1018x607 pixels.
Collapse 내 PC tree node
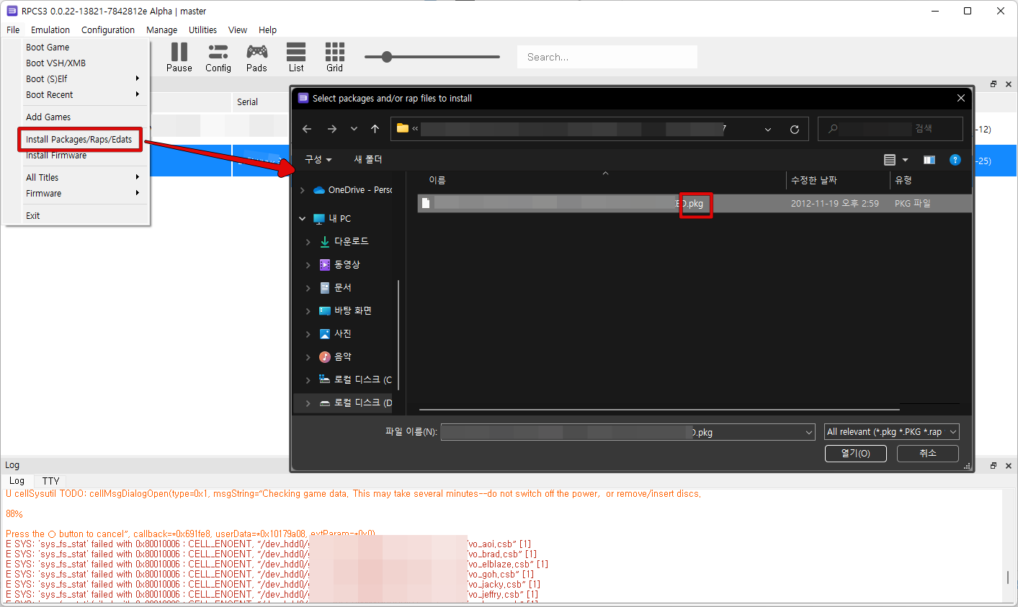(302, 218)
